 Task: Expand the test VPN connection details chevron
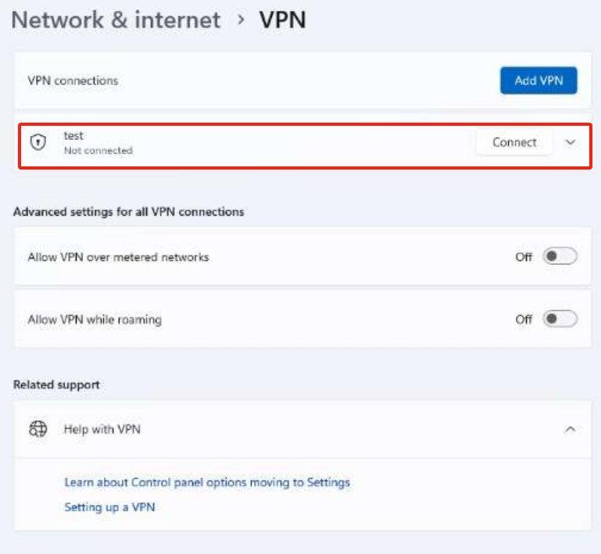coord(571,142)
